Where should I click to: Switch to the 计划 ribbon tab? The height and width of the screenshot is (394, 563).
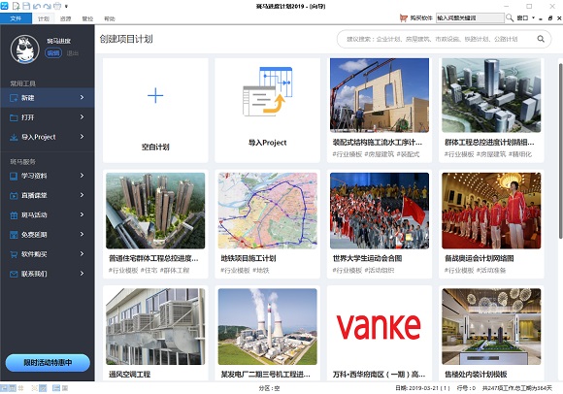[44, 18]
